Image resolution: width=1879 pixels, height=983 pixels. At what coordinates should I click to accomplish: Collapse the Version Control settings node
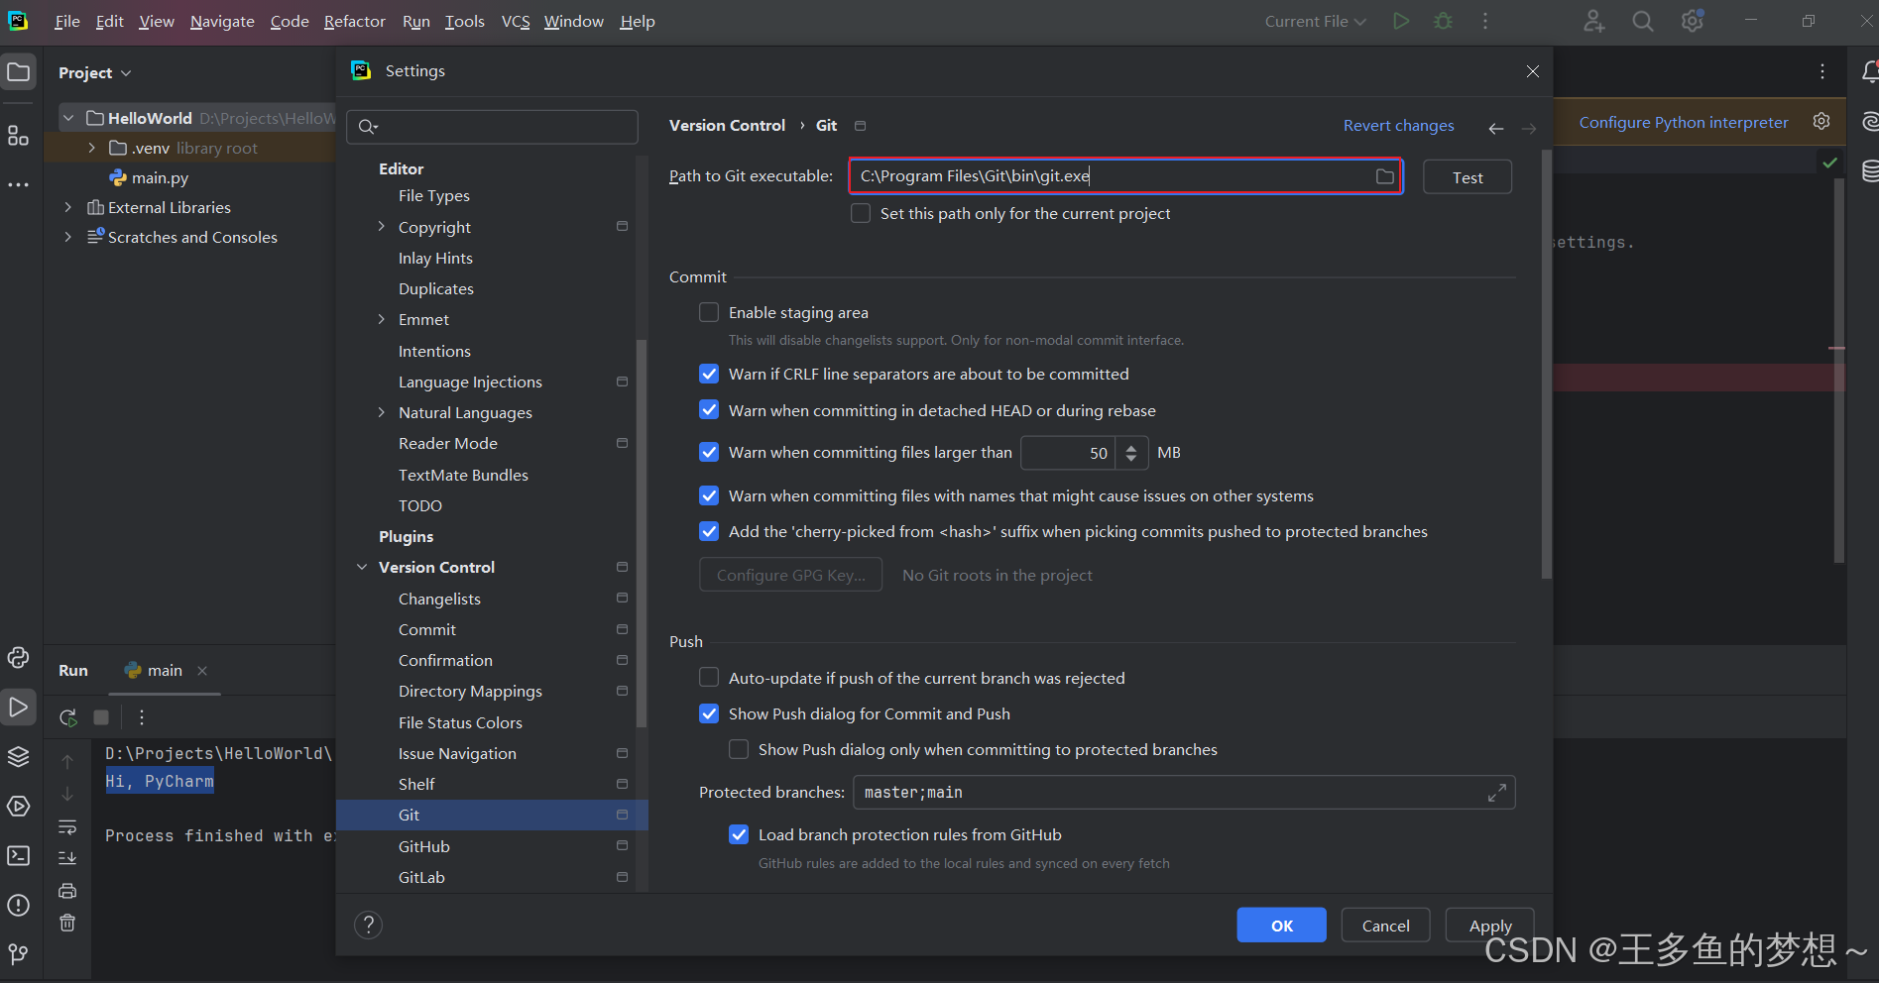[362, 567]
